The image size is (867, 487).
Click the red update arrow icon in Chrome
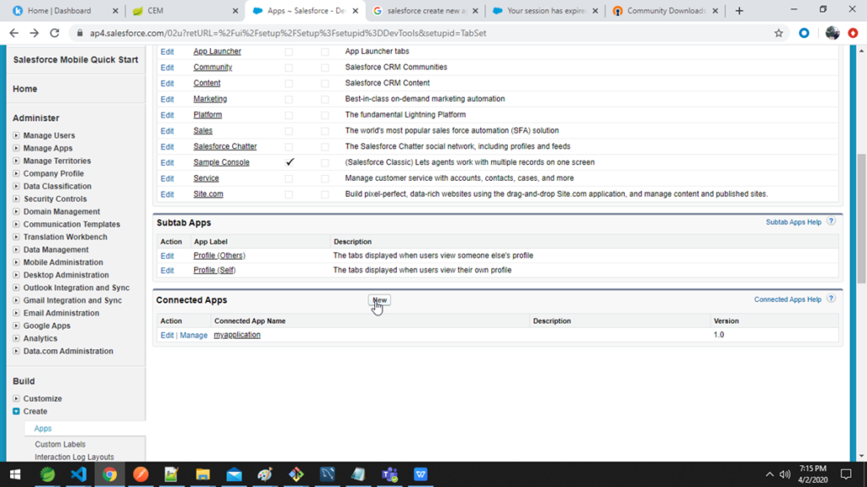tap(853, 33)
